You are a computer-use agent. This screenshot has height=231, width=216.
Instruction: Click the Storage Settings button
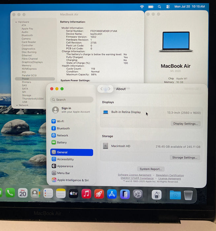pyautogui.click(x=185, y=157)
